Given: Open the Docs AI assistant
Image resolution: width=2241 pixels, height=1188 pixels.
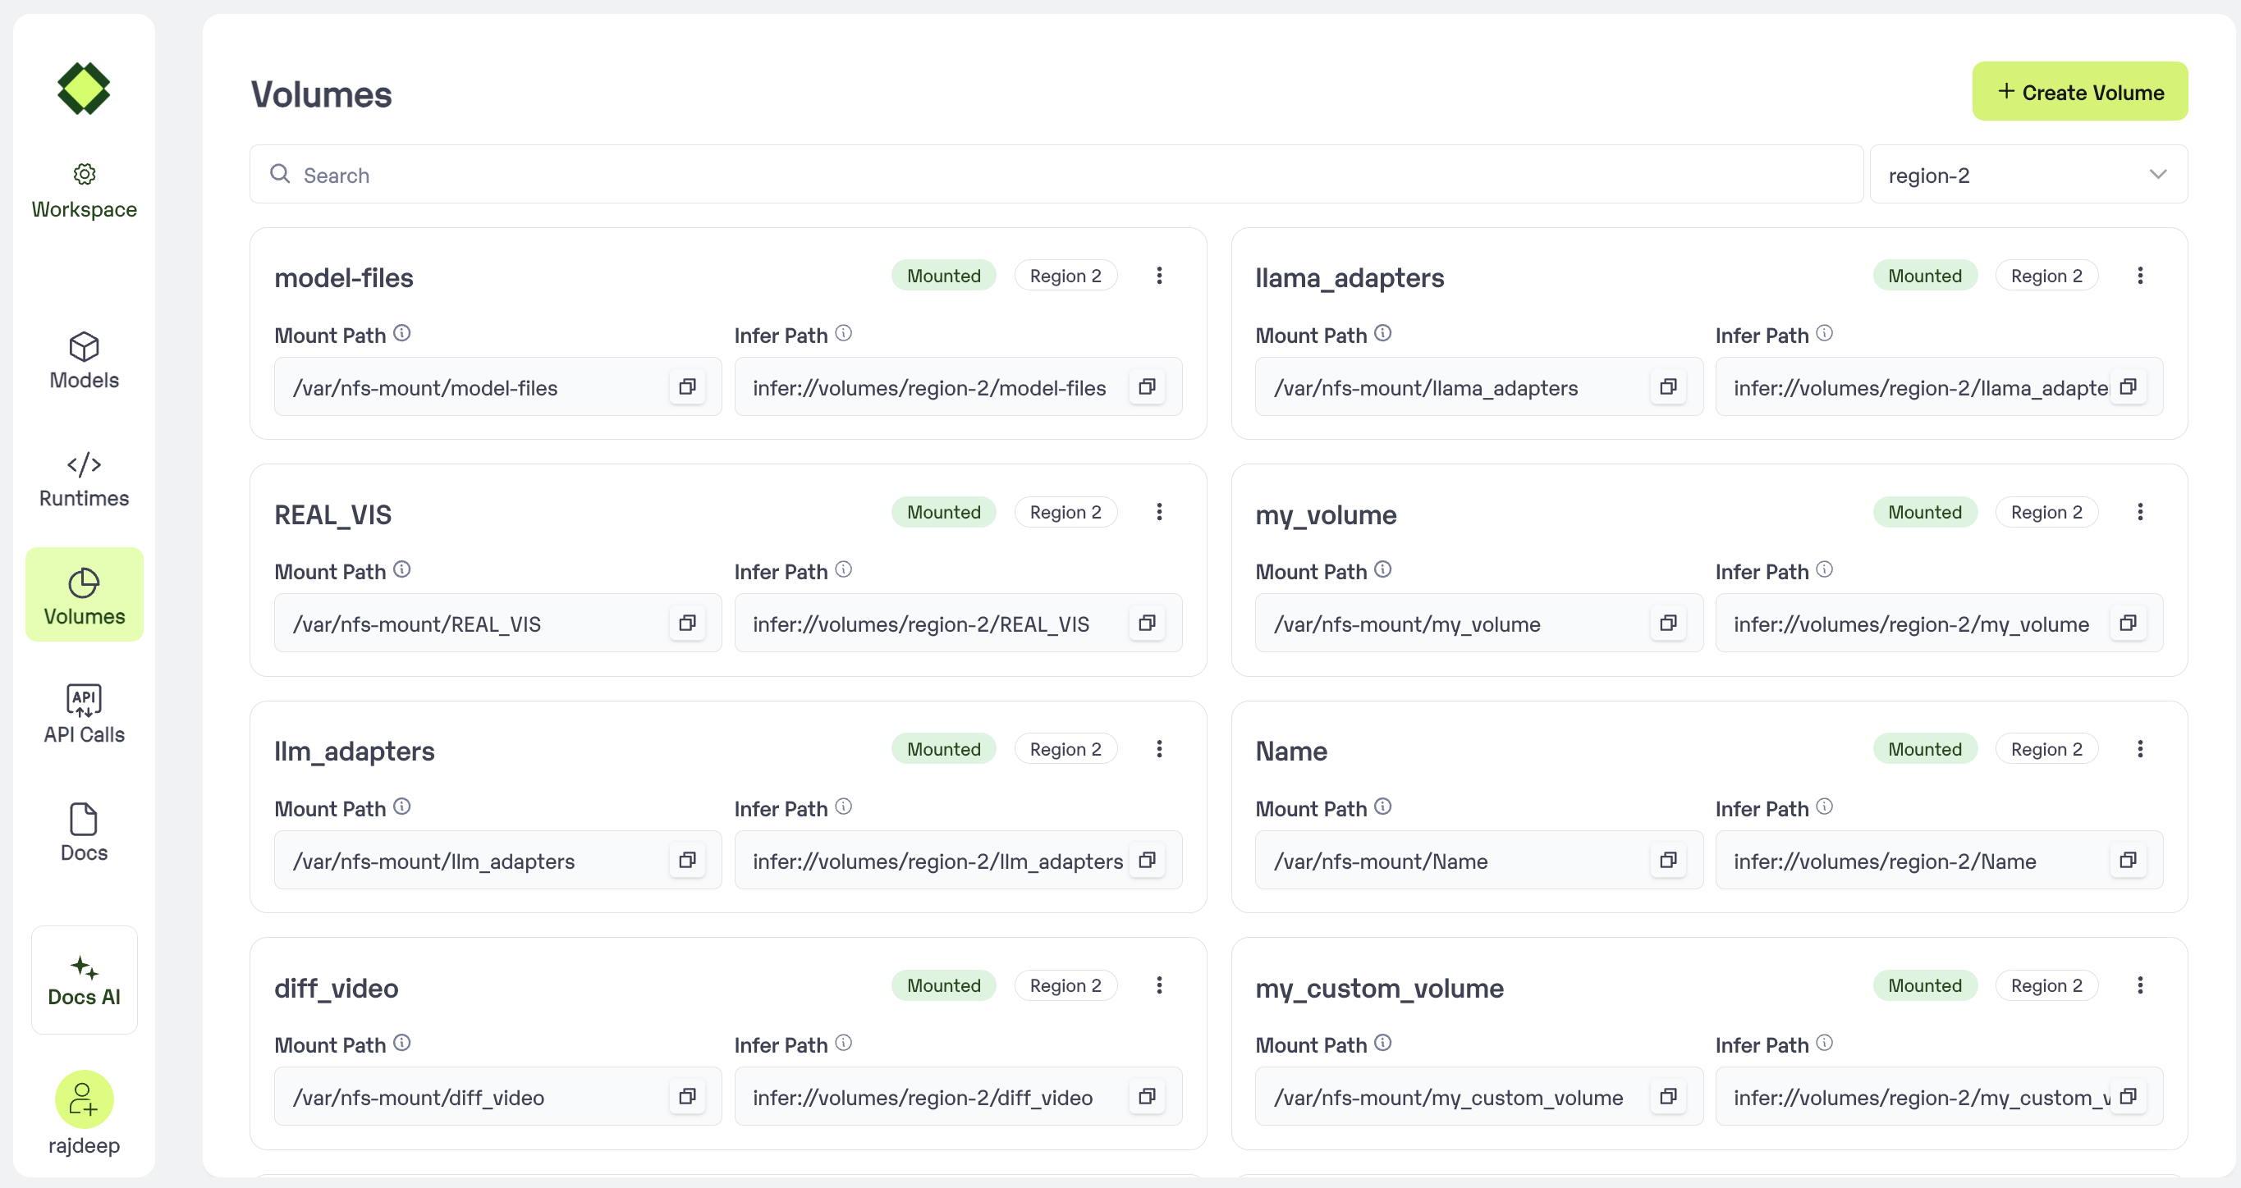Looking at the screenshot, I should pyautogui.click(x=84, y=980).
